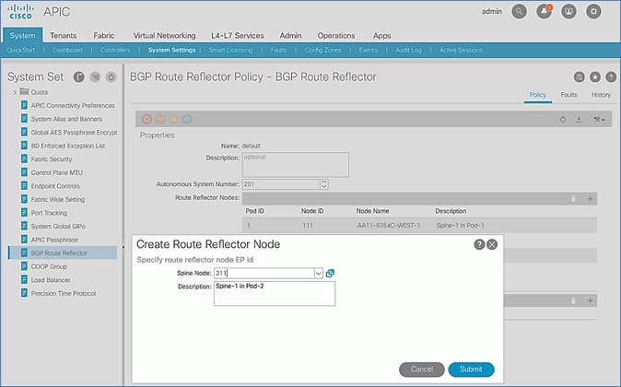621x387 pixels.
Task: Open the Admin tab
Action: click(x=291, y=36)
